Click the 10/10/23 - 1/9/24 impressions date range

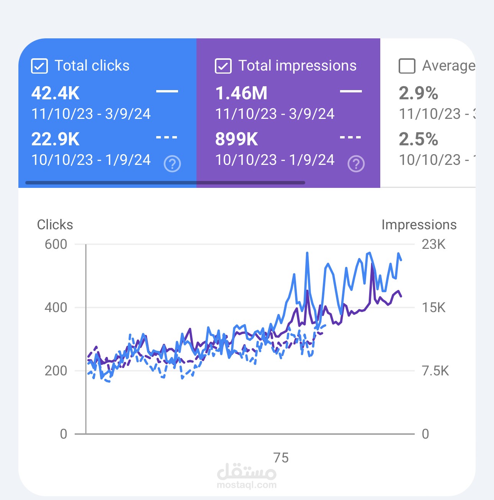click(275, 160)
